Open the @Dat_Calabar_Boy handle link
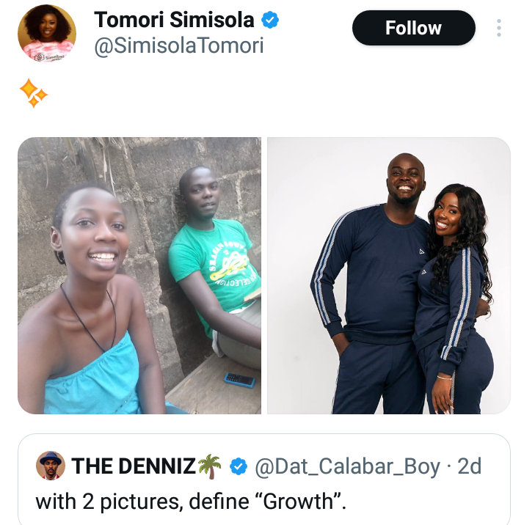Image resolution: width=524 pixels, height=525 pixels. click(x=347, y=466)
